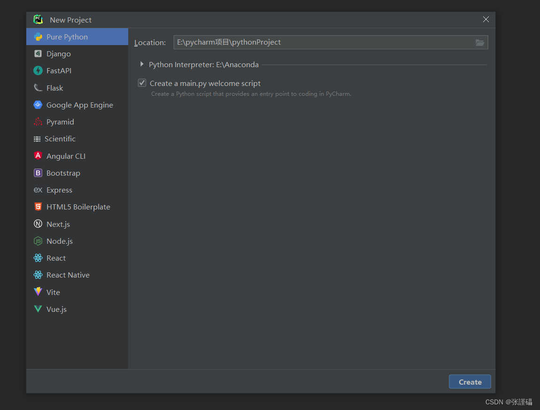
Task: Expand the Python Interpreter section
Action: pyautogui.click(x=141, y=64)
